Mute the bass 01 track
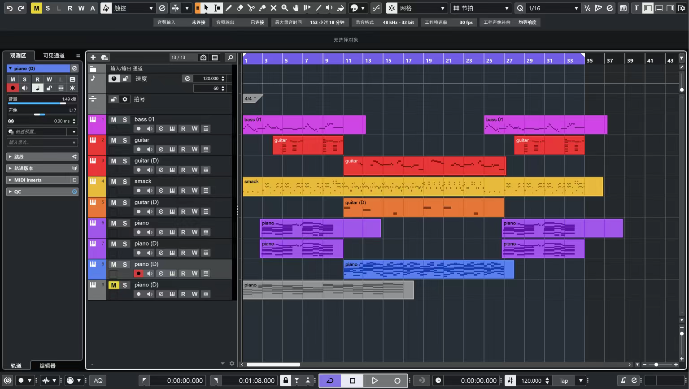This screenshot has height=389, width=689. tap(113, 120)
